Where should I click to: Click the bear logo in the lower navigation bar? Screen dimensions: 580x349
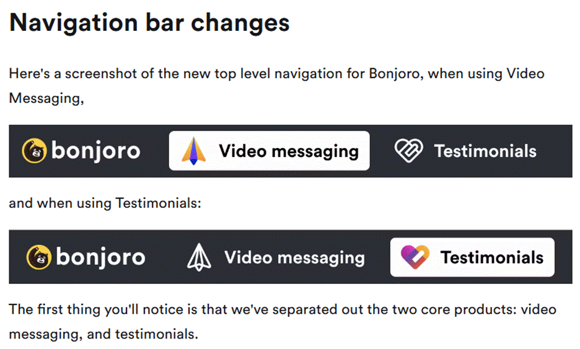(39, 257)
